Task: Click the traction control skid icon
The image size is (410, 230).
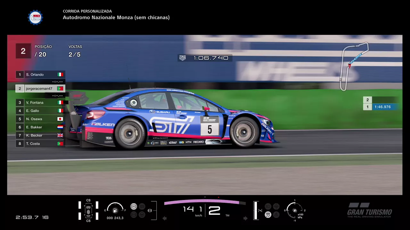Action: click(x=268, y=215)
